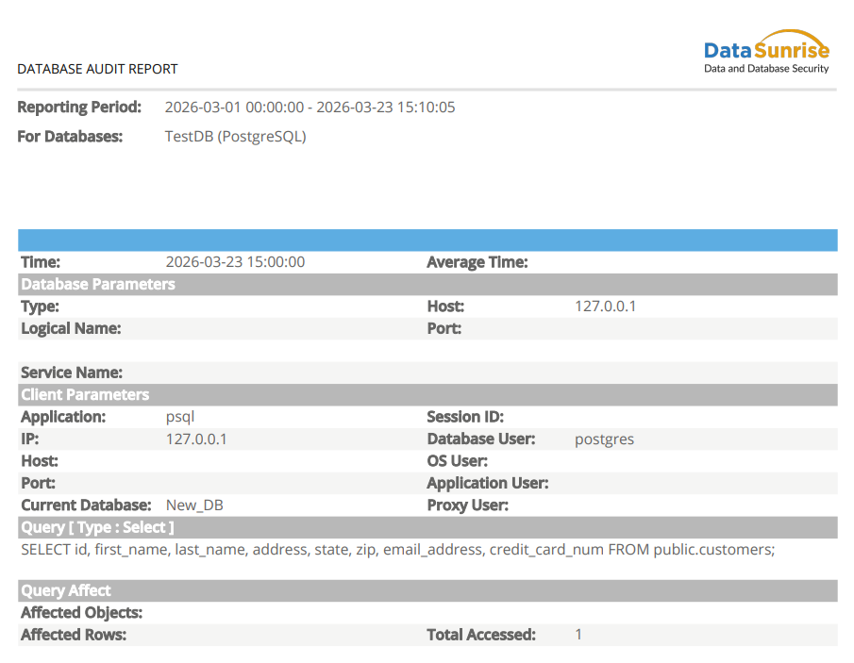The image size is (854, 663).
Task: Click the psql Application value
Action: tap(179, 416)
